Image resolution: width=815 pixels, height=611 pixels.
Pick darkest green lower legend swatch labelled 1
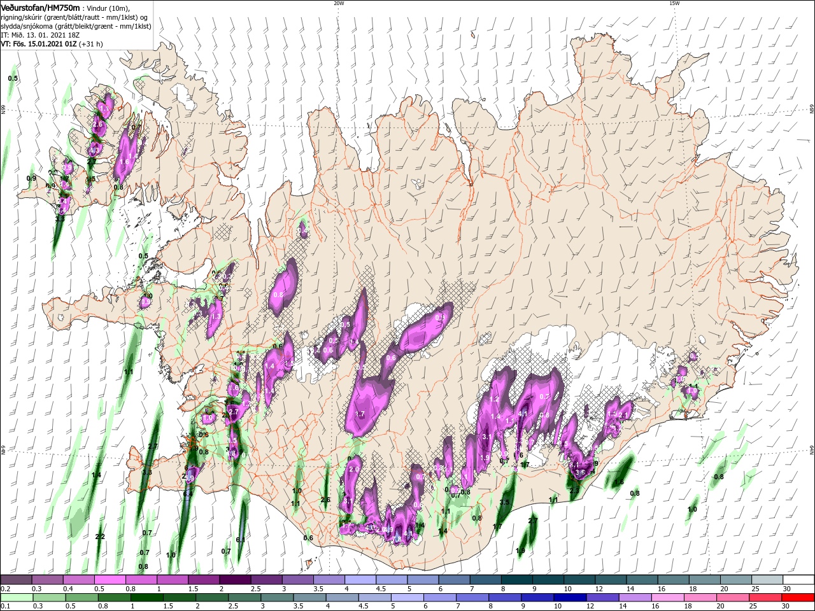(146, 598)
